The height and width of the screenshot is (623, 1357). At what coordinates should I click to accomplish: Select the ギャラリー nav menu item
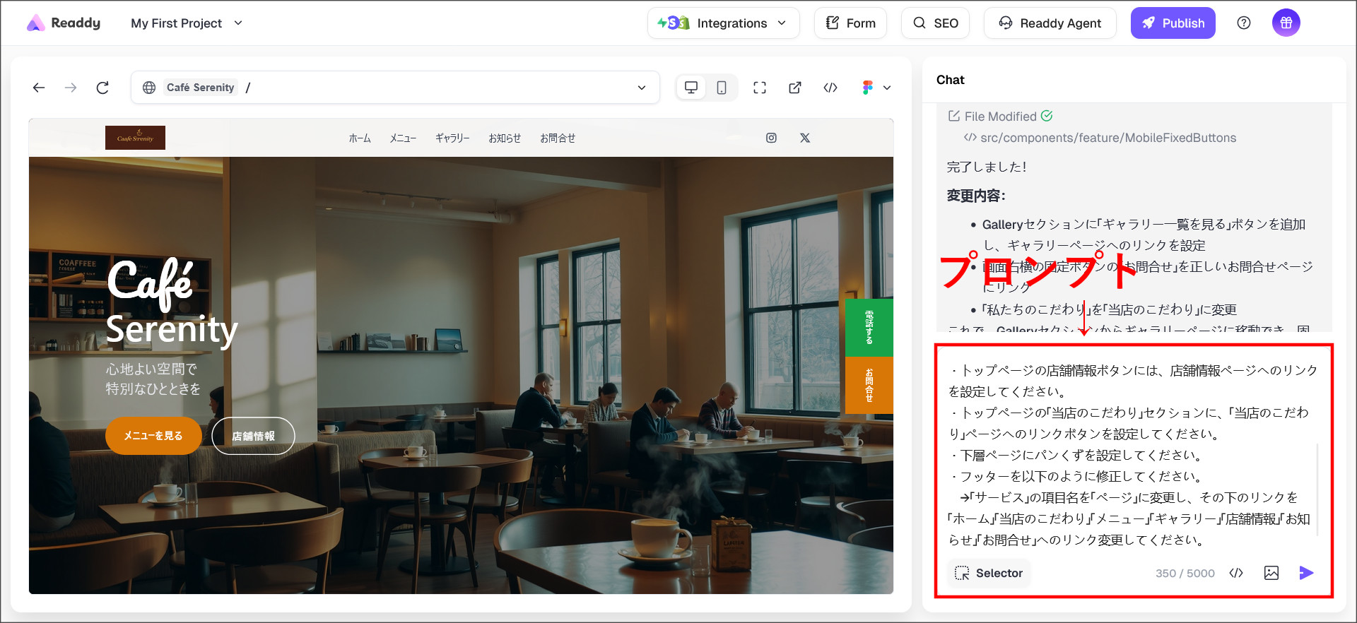click(452, 138)
